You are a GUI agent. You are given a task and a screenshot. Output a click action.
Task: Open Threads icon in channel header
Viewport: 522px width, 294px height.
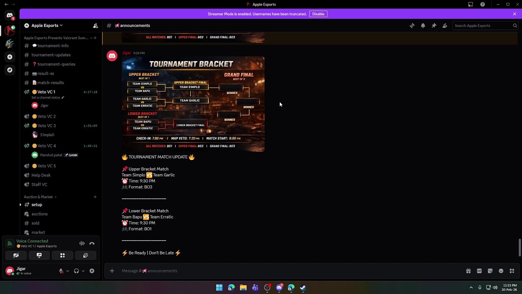pos(412,25)
